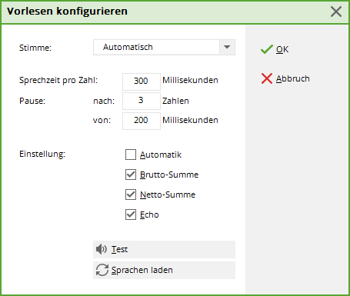The height and width of the screenshot is (296, 350).
Task: Confirm settings with the OK label
Action: pos(282,49)
